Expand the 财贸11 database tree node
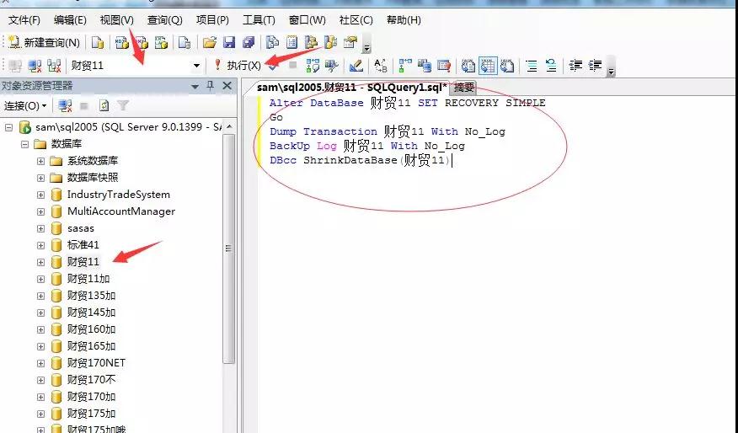The image size is (738, 433). click(x=40, y=262)
